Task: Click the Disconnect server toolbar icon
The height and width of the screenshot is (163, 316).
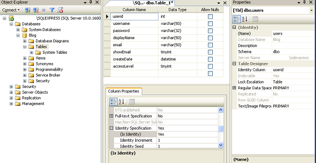Action: (x=36, y=10)
